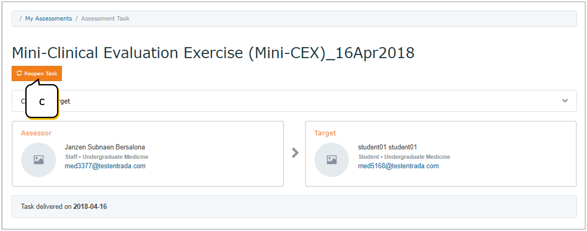This screenshot has width=587, height=231.
Task: Click the refresh icon inside Reopen Task
Action: [19, 73]
